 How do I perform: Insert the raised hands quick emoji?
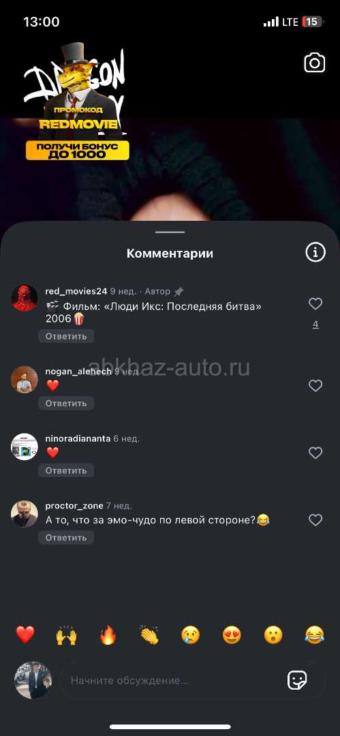[66, 635]
